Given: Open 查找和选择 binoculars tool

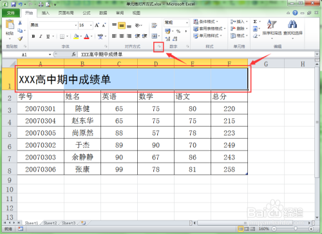Looking at the screenshot, I should (293, 29).
